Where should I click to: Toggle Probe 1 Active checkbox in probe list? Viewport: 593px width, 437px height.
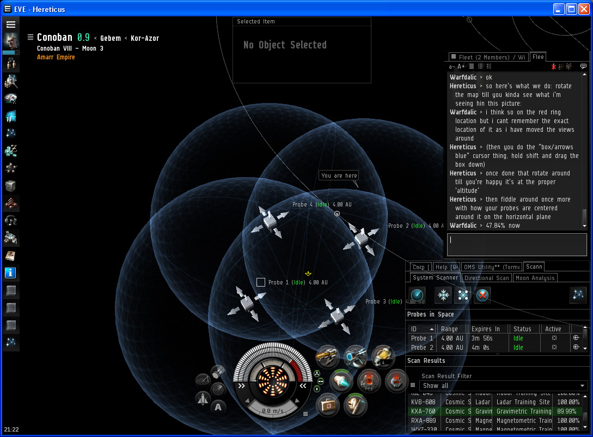point(554,338)
